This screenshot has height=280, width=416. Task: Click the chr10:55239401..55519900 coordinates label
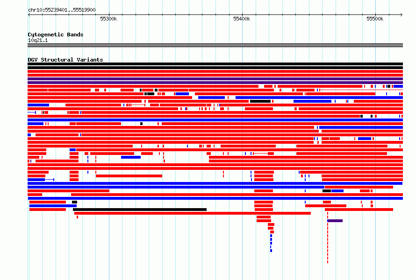click(x=62, y=10)
